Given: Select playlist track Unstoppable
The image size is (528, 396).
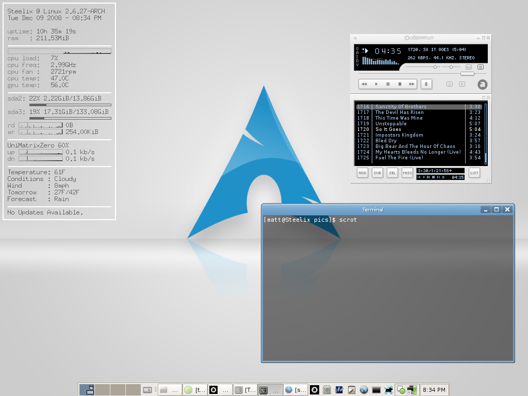Looking at the screenshot, I should 419,124.
